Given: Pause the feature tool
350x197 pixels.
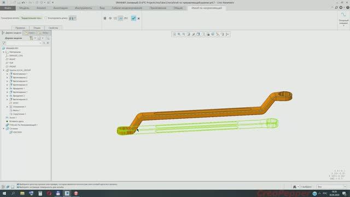Looking at the screenshot, I should (105, 18).
